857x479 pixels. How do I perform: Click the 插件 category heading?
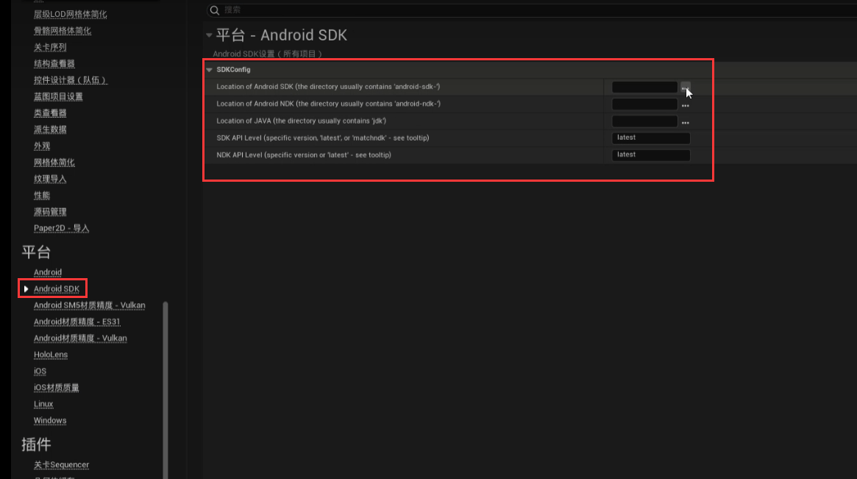click(36, 444)
